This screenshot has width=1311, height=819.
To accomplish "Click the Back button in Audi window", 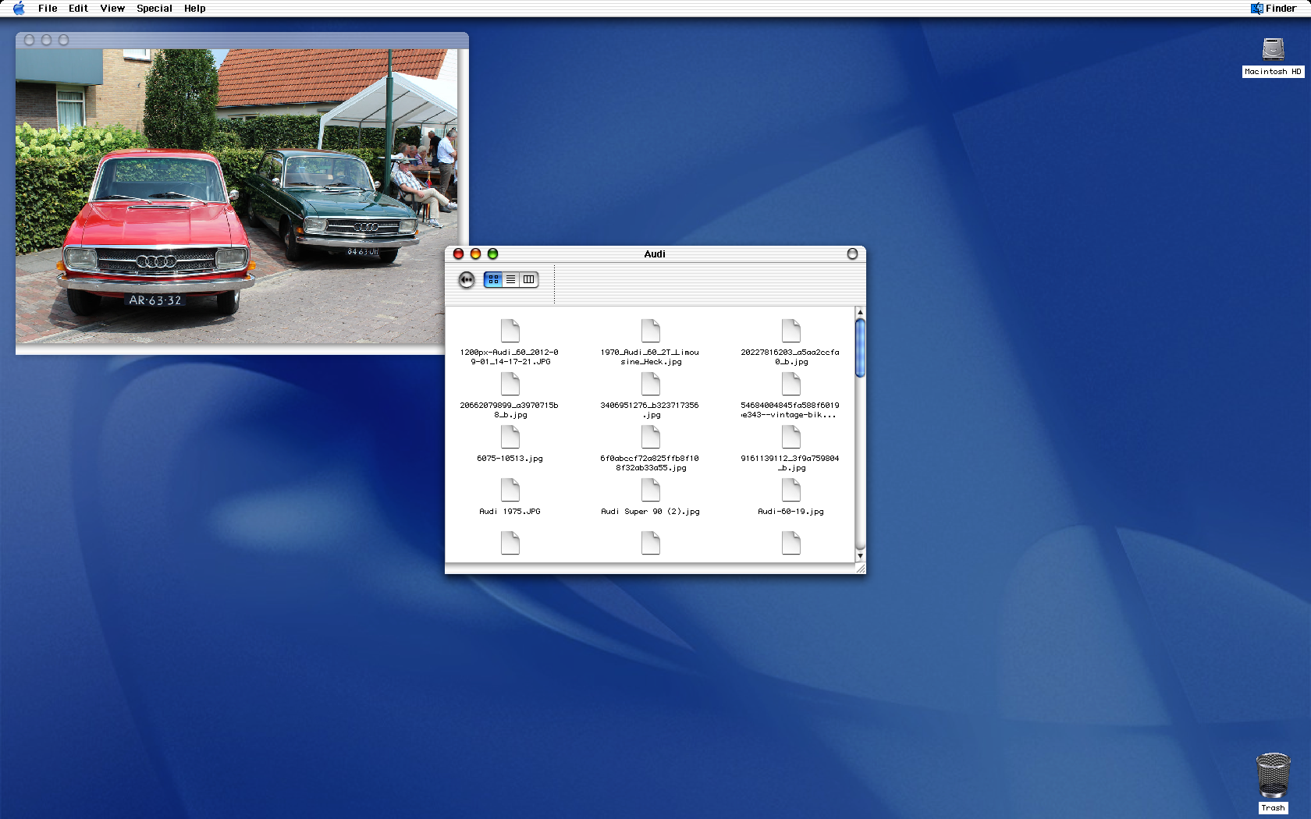I will tap(467, 279).
